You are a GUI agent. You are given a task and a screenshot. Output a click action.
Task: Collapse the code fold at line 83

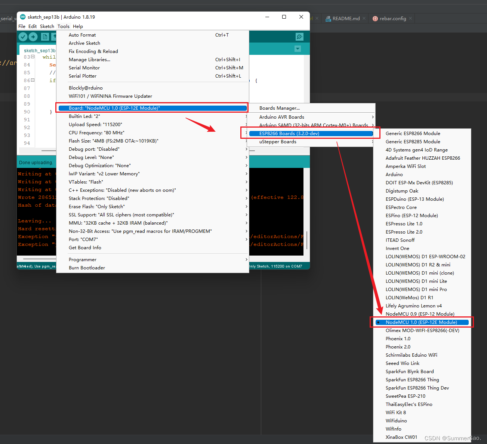33,57
